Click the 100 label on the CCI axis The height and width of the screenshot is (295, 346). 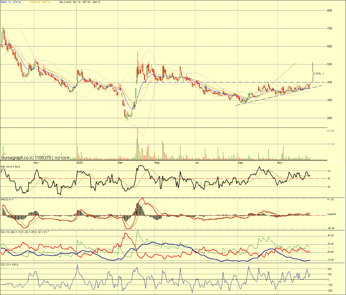[x=330, y=274]
